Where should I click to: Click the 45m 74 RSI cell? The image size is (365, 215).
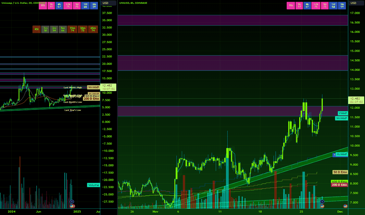tap(93, 29)
